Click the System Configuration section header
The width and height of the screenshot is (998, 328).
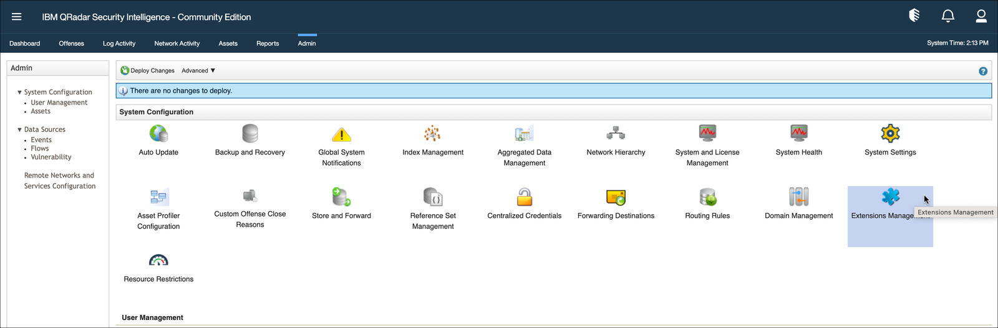157,112
